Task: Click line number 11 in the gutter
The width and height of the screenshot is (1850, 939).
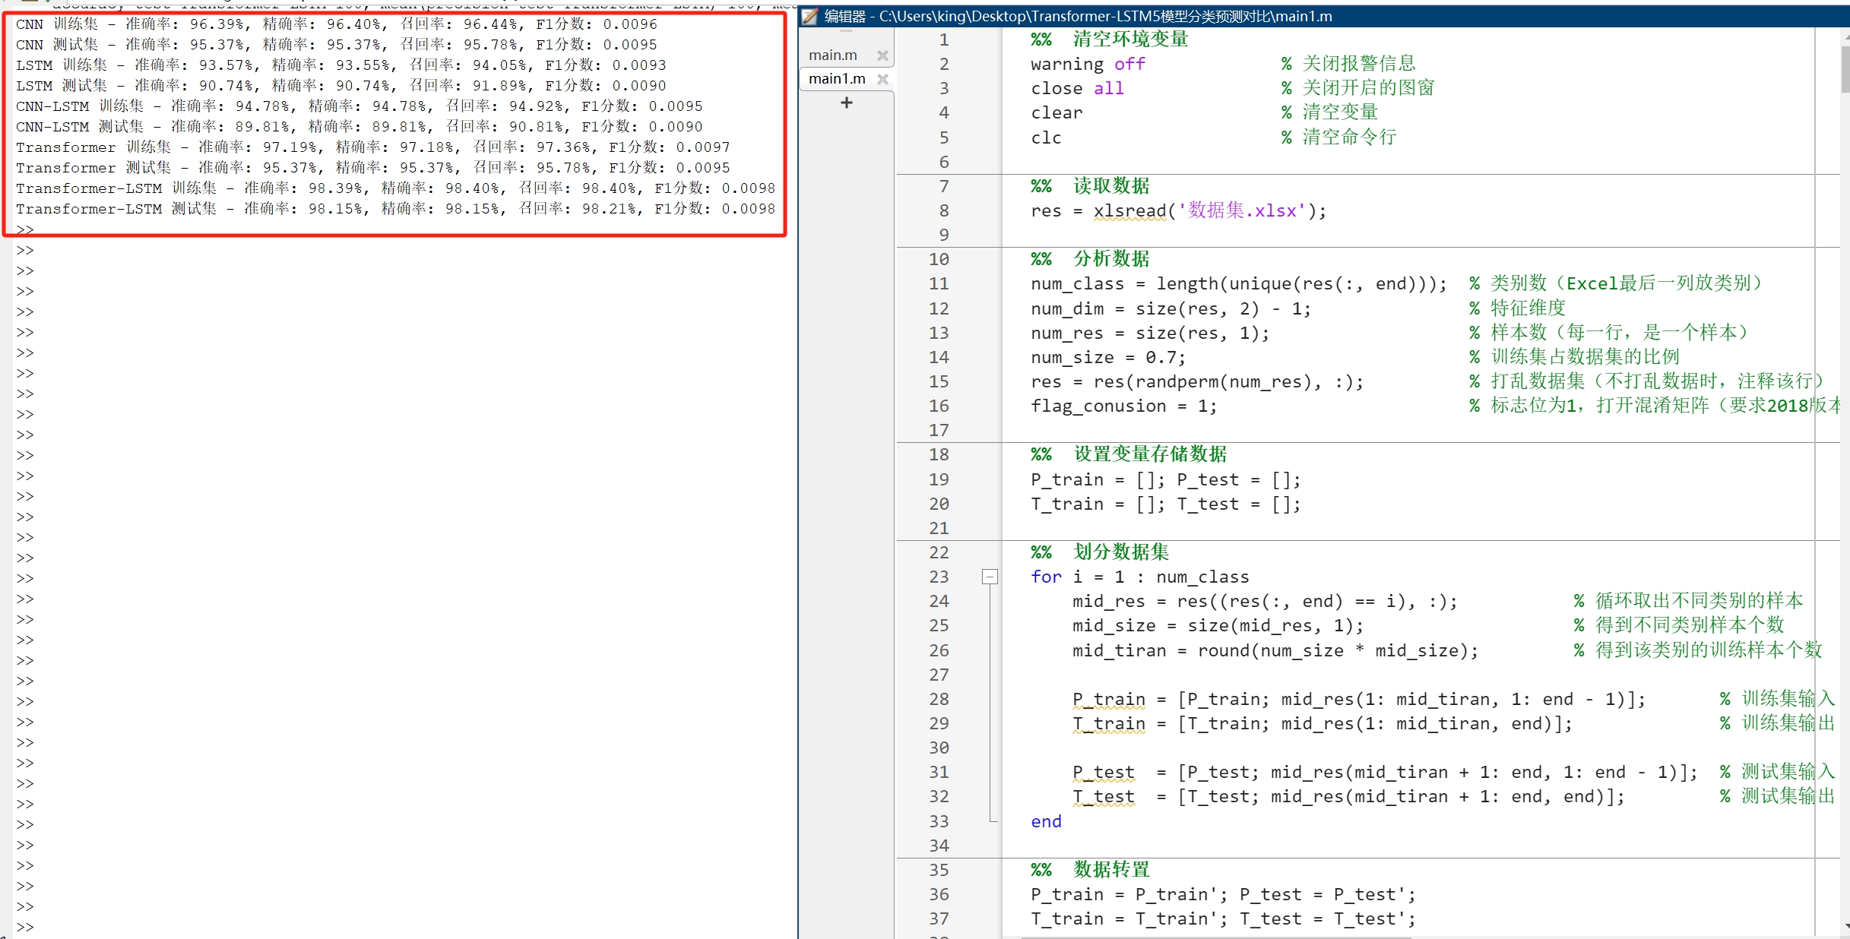Action: click(x=939, y=283)
